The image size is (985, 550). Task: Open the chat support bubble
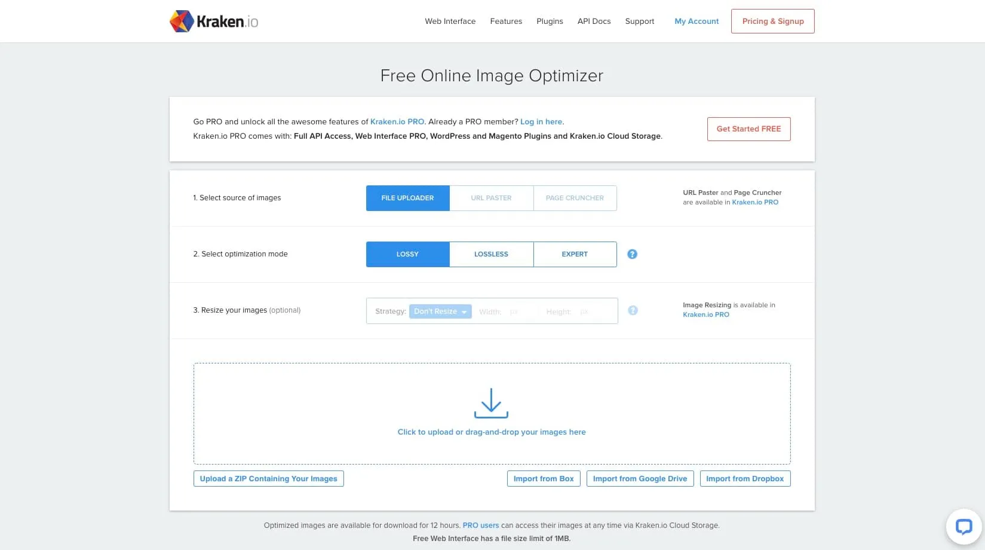click(x=963, y=527)
